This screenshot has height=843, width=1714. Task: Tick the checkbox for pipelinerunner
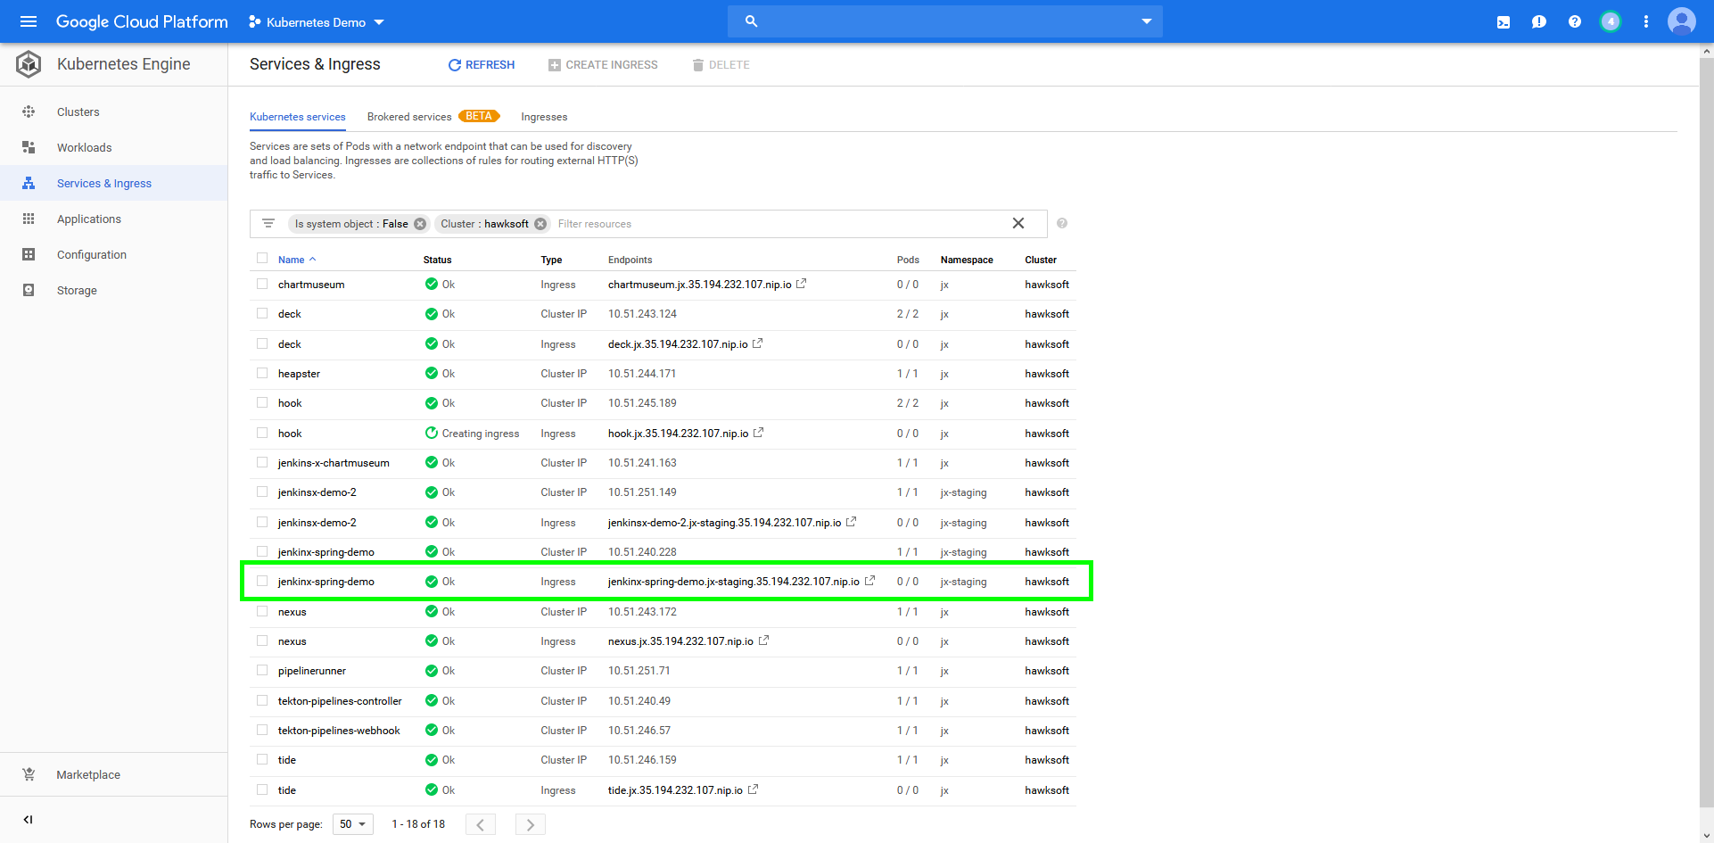(x=262, y=670)
